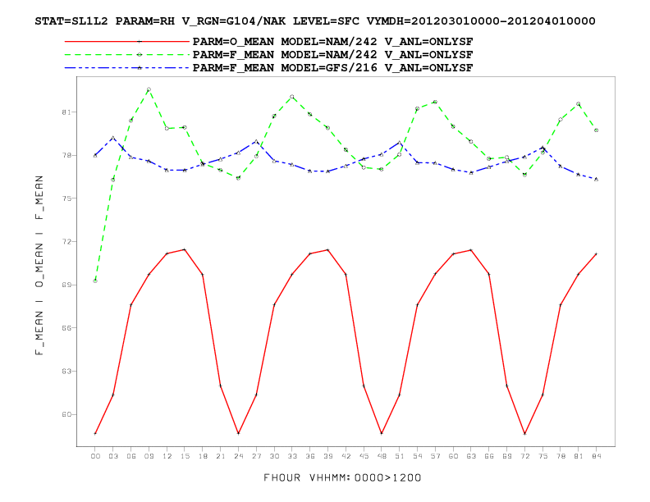Click x-axis tick label 63
The image size is (650, 502).
(471, 456)
